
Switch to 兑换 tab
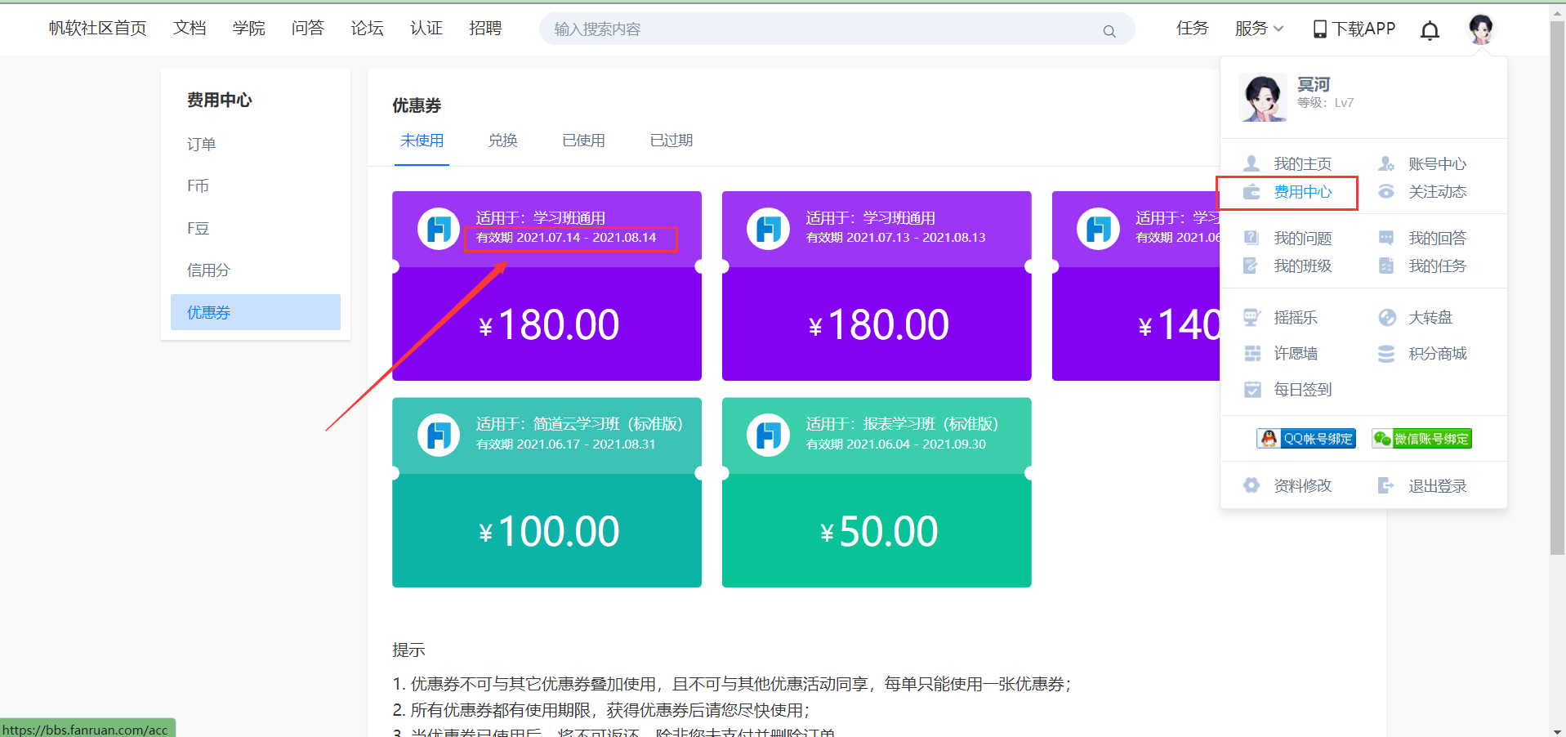(x=503, y=141)
